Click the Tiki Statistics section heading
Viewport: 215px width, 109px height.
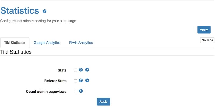tap(16, 52)
